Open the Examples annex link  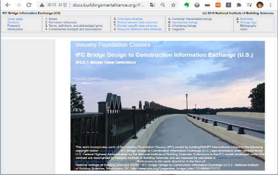[x=246, y=19]
